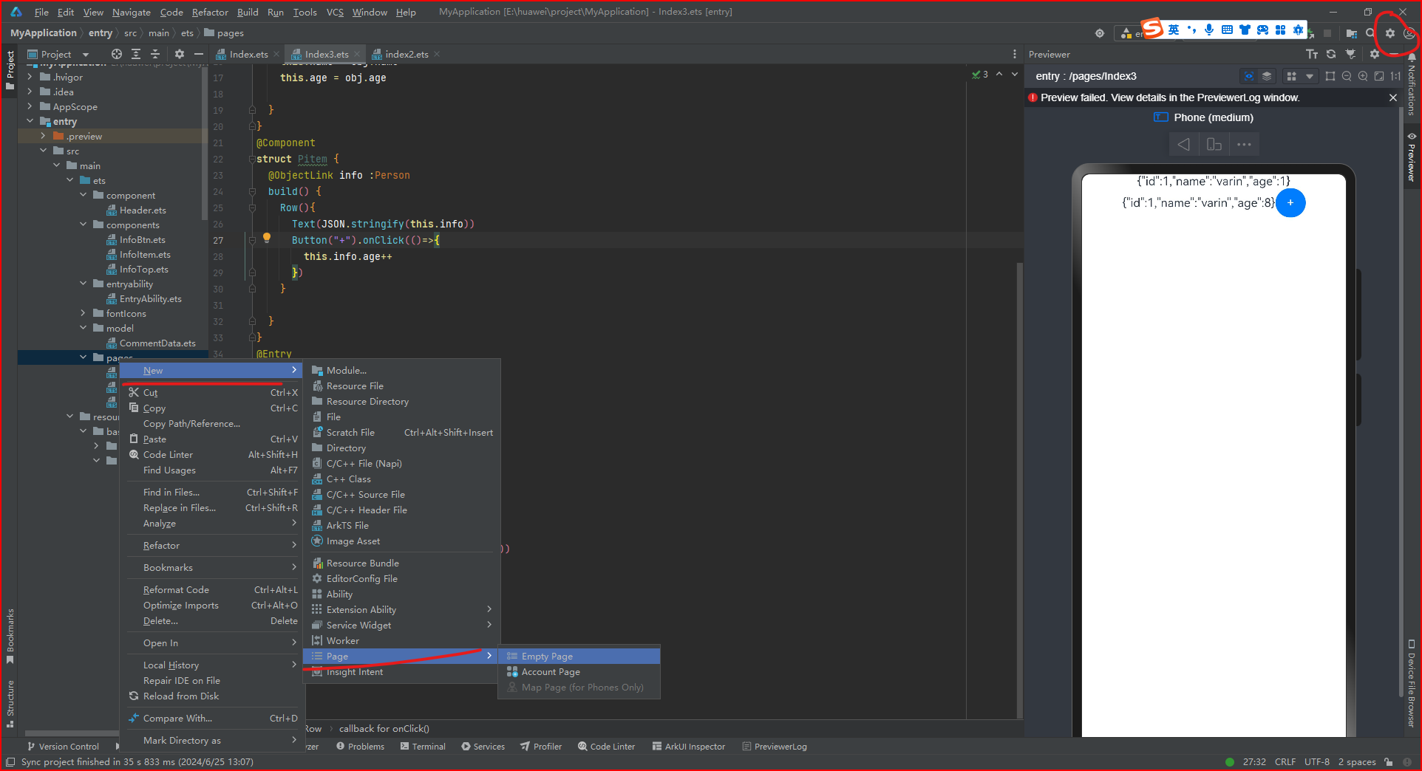The height and width of the screenshot is (771, 1422).
Task: Zoom in on the previewer device screen
Action: pos(1364,76)
